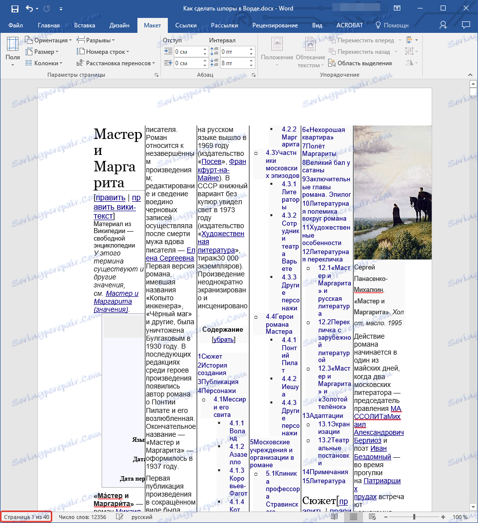This screenshot has height=523, width=478.
Task: Click the zoom slider handle
Action: (414, 517)
